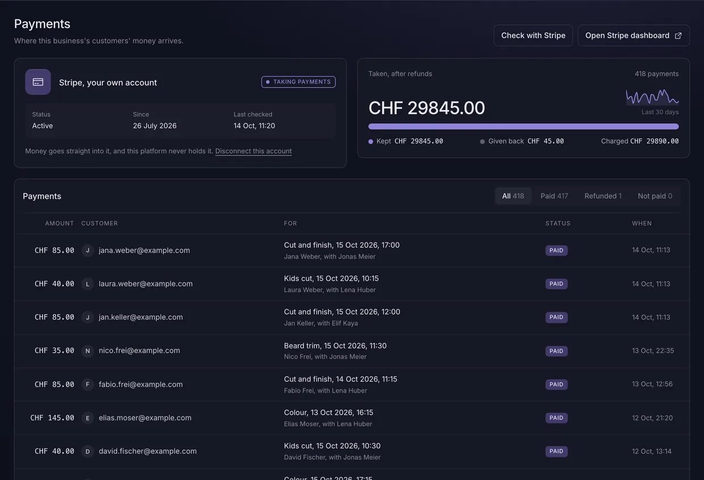
Task: Click the N avatar beside nico.frei@example.com
Action: [x=87, y=351]
